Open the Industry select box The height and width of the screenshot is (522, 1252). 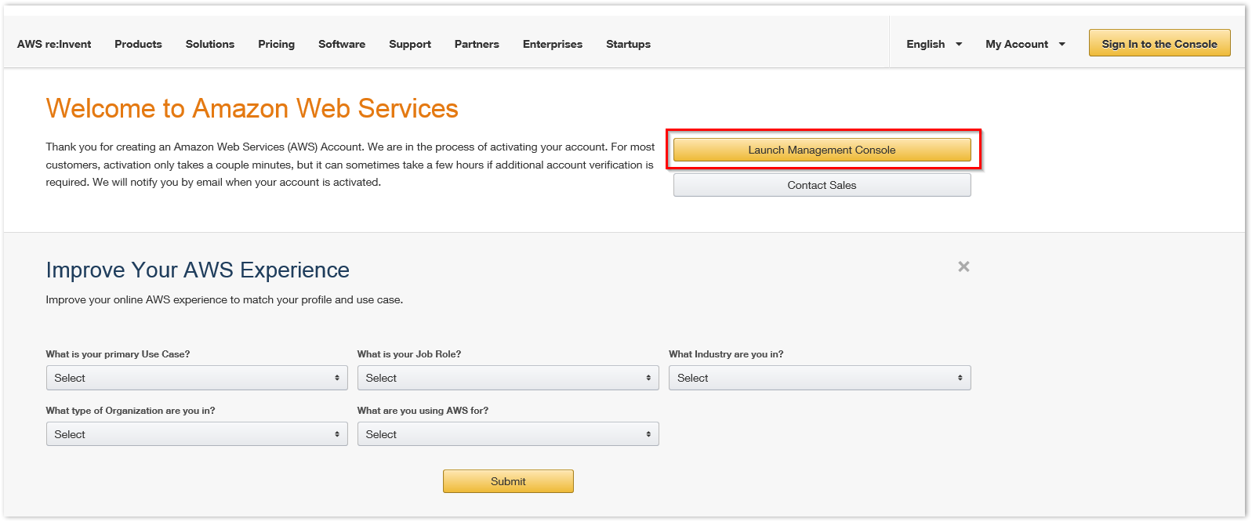[x=819, y=378]
